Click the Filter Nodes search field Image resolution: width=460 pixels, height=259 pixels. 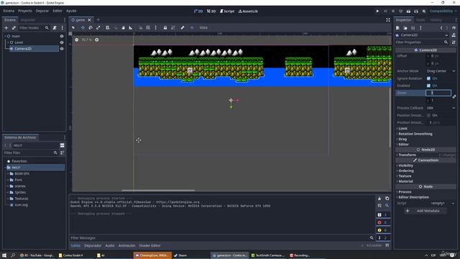(34, 27)
